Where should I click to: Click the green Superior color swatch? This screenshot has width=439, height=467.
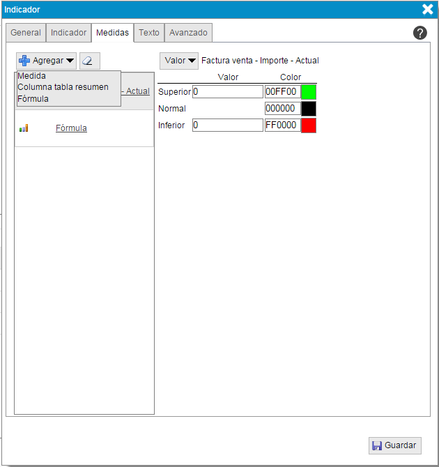(x=309, y=91)
